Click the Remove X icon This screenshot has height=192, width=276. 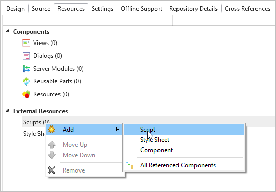52,170
